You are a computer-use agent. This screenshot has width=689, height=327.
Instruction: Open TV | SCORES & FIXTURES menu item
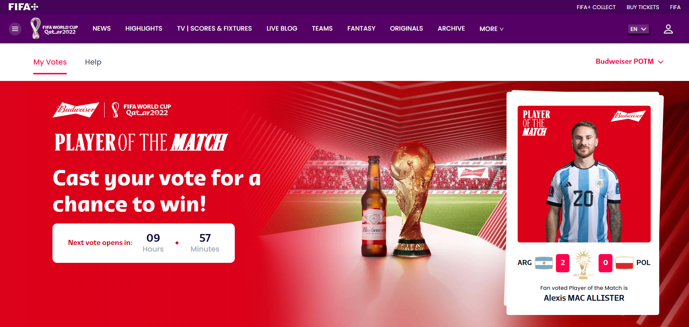pyautogui.click(x=214, y=28)
